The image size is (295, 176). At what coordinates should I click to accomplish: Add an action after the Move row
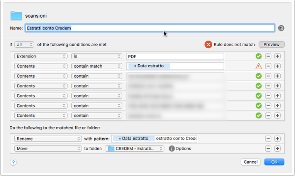pyautogui.click(x=277, y=149)
